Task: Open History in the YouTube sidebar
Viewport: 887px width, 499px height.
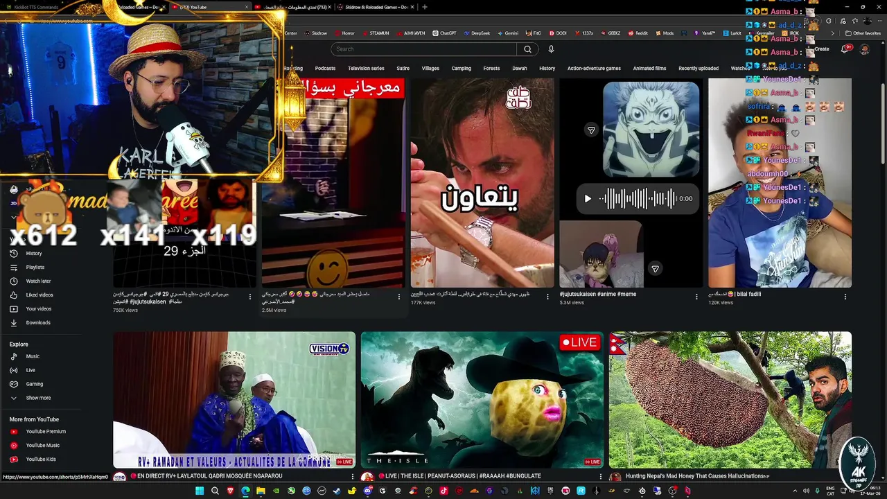Action: [x=34, y=254]
